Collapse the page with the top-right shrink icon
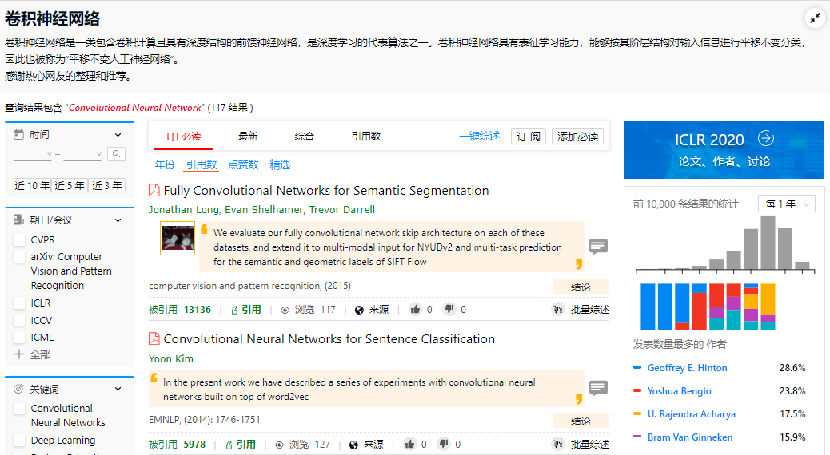This screenshot has height=455, width=830. [815, 18]
